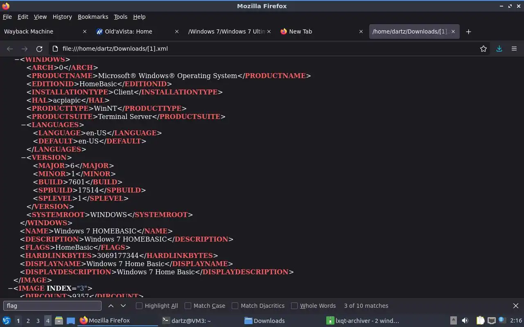This screenshot has height=327, width=524.
Task: Click the 7601 BUILD value
Action: [x=77, y=182]
